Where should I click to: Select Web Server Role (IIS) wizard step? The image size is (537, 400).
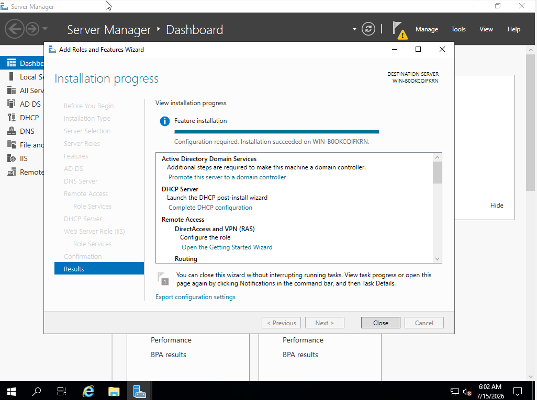pyautogui.click(x=94, y=231)
